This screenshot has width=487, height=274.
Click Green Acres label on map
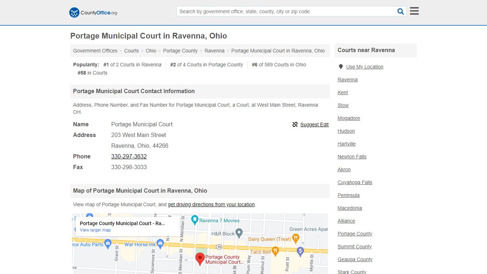point(309,229)
